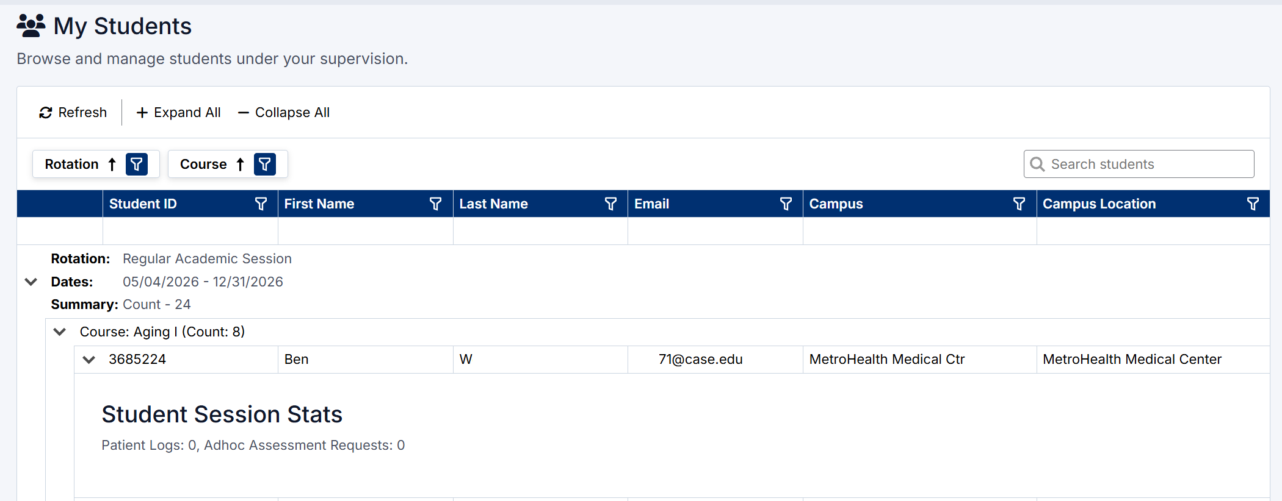
Task: Click the Refresh button
Action: pos(73,113)
